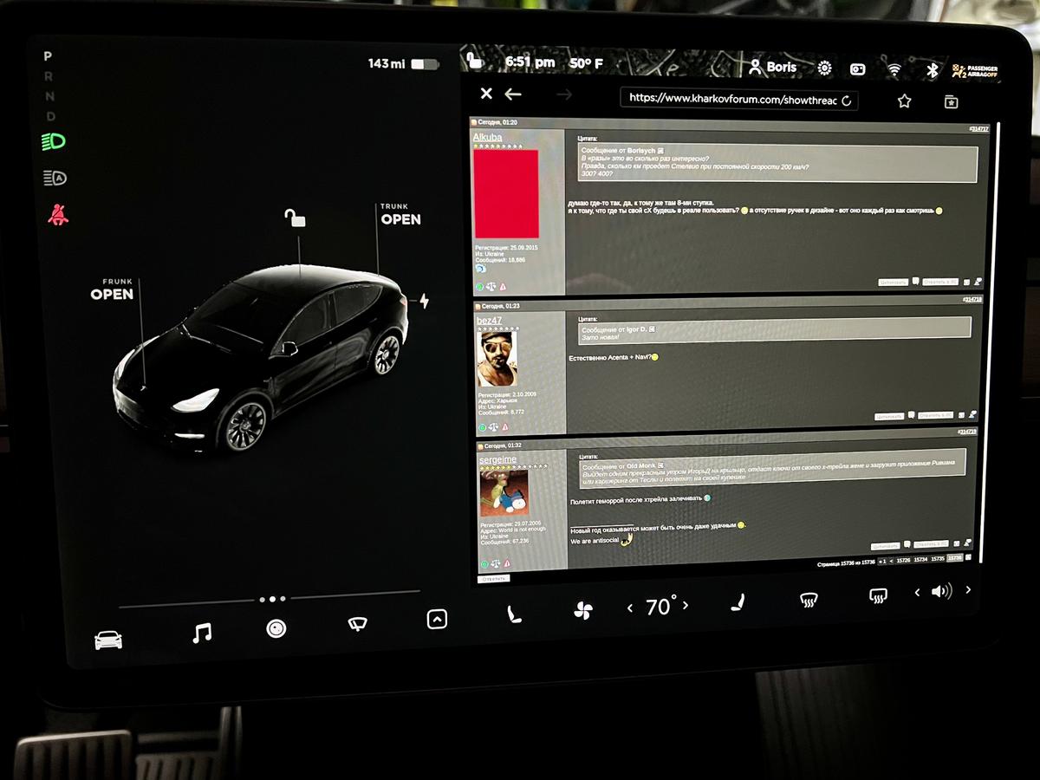The width and height of the screenshot is (1040, 780).
Task: Open the windshield wiper controls
Action: 357,623
